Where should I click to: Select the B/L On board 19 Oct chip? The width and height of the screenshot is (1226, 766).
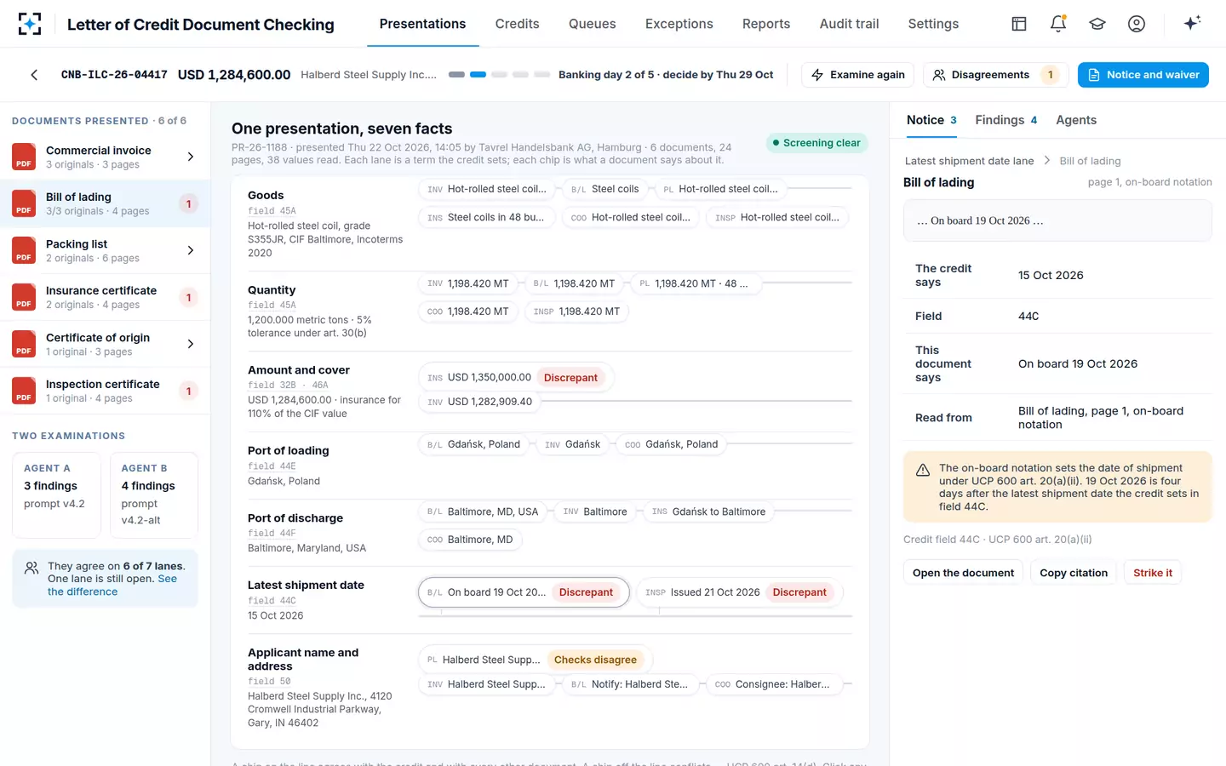524,592
